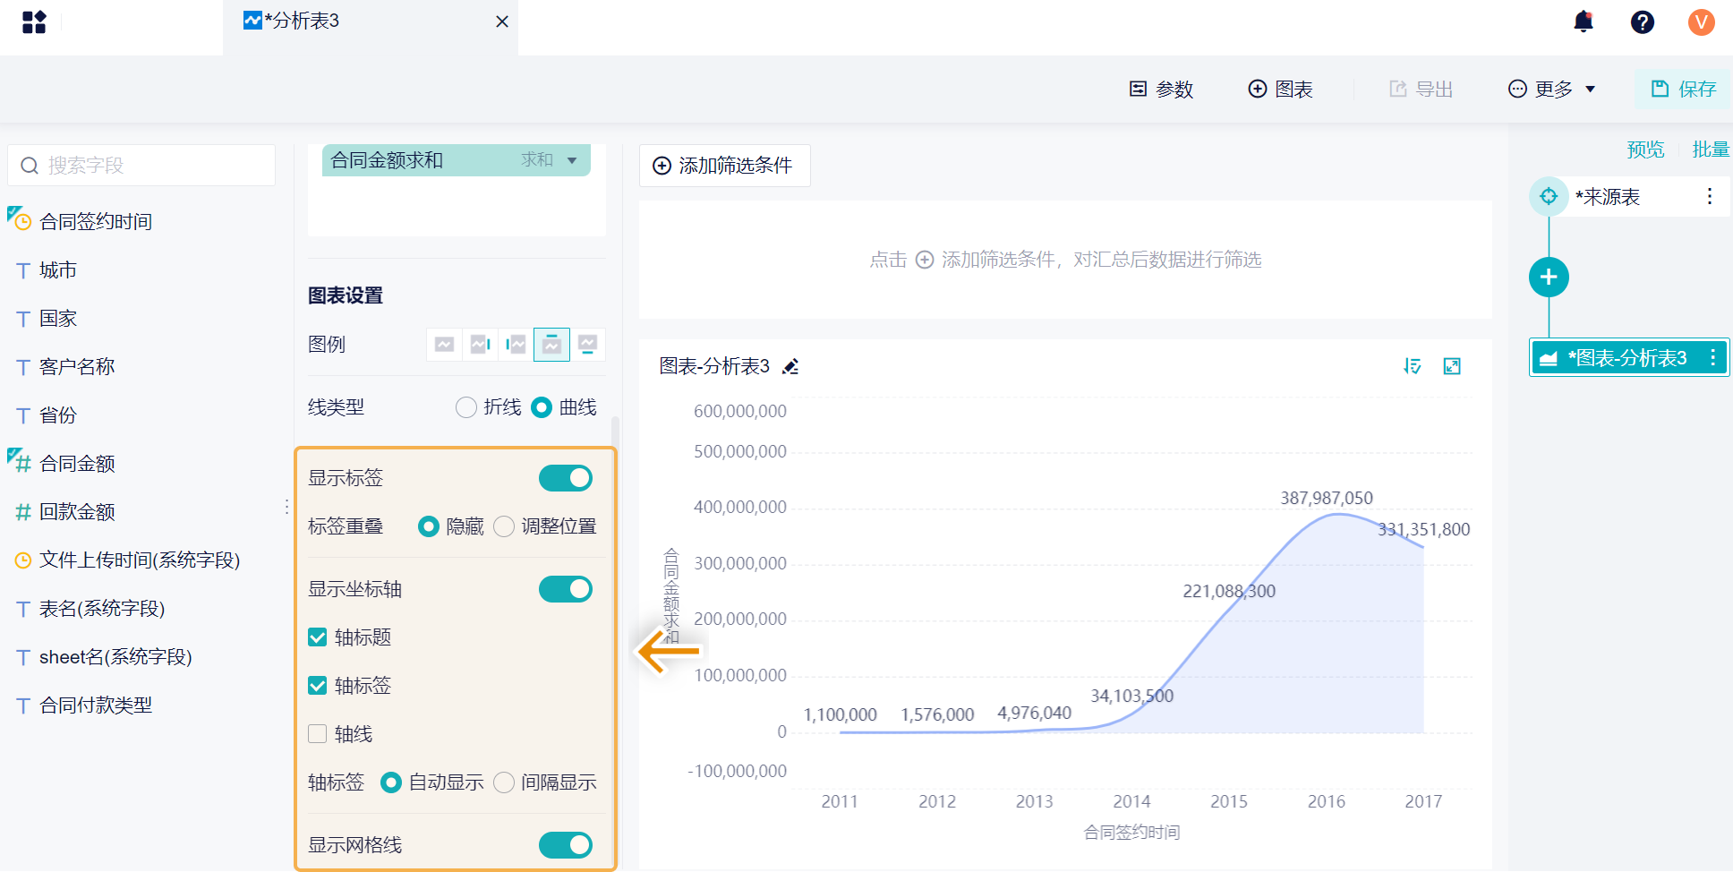Open the notifications bell
The image size is (1733, 872).
(x=1584, y=21)
